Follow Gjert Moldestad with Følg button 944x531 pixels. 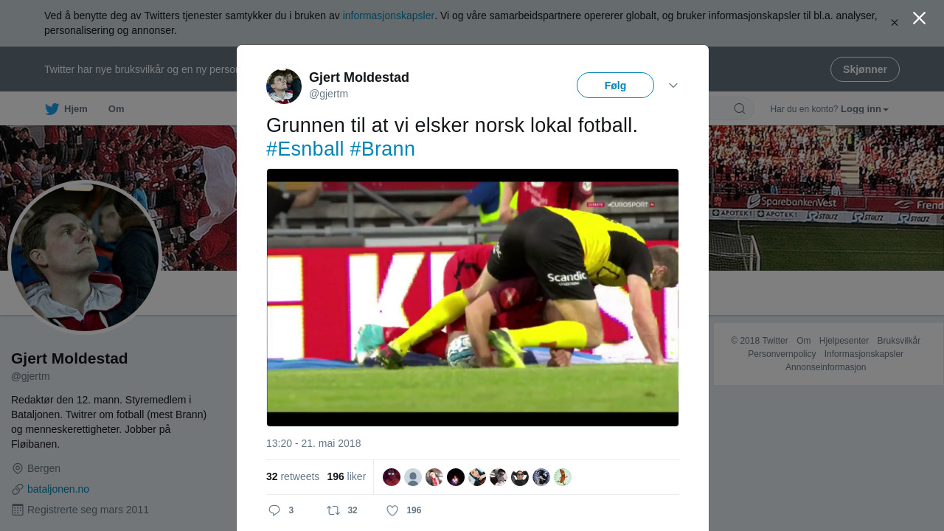(615, 86)
